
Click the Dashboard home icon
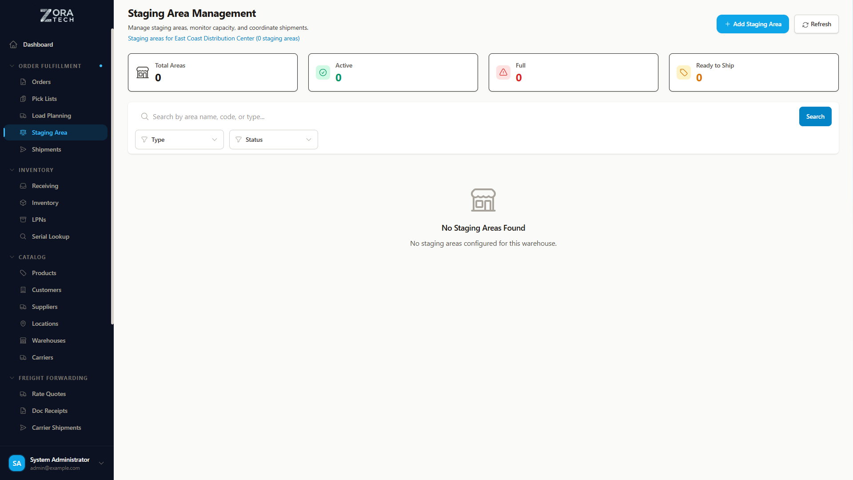point(13,44)
